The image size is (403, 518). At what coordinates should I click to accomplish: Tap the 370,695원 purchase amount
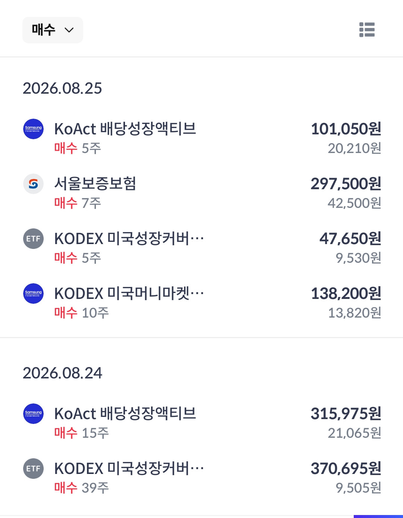(346, 468)
